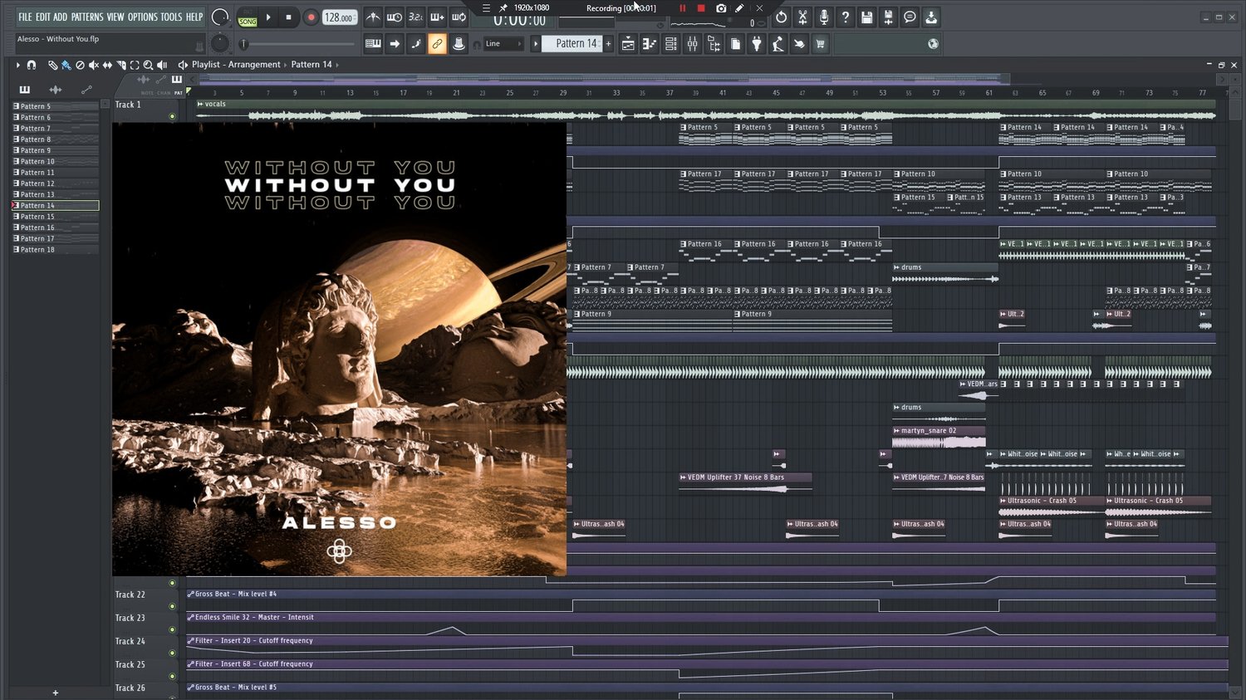The image size is (1246, 700).
Task: Open the File menu
Action: [x=25, y=17]
